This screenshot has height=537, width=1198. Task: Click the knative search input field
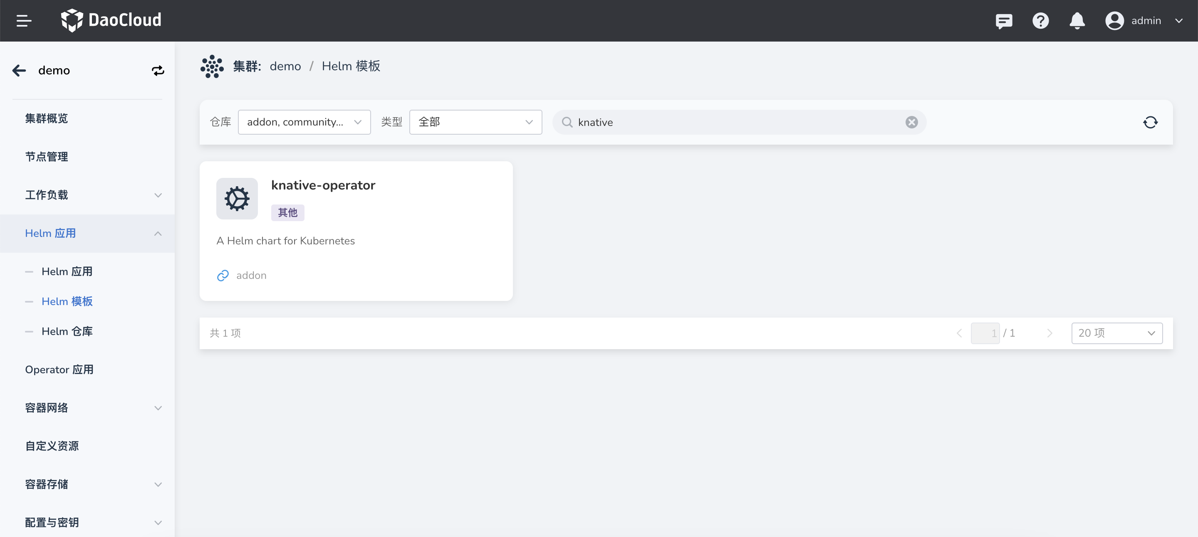click(x=735, y=122)
